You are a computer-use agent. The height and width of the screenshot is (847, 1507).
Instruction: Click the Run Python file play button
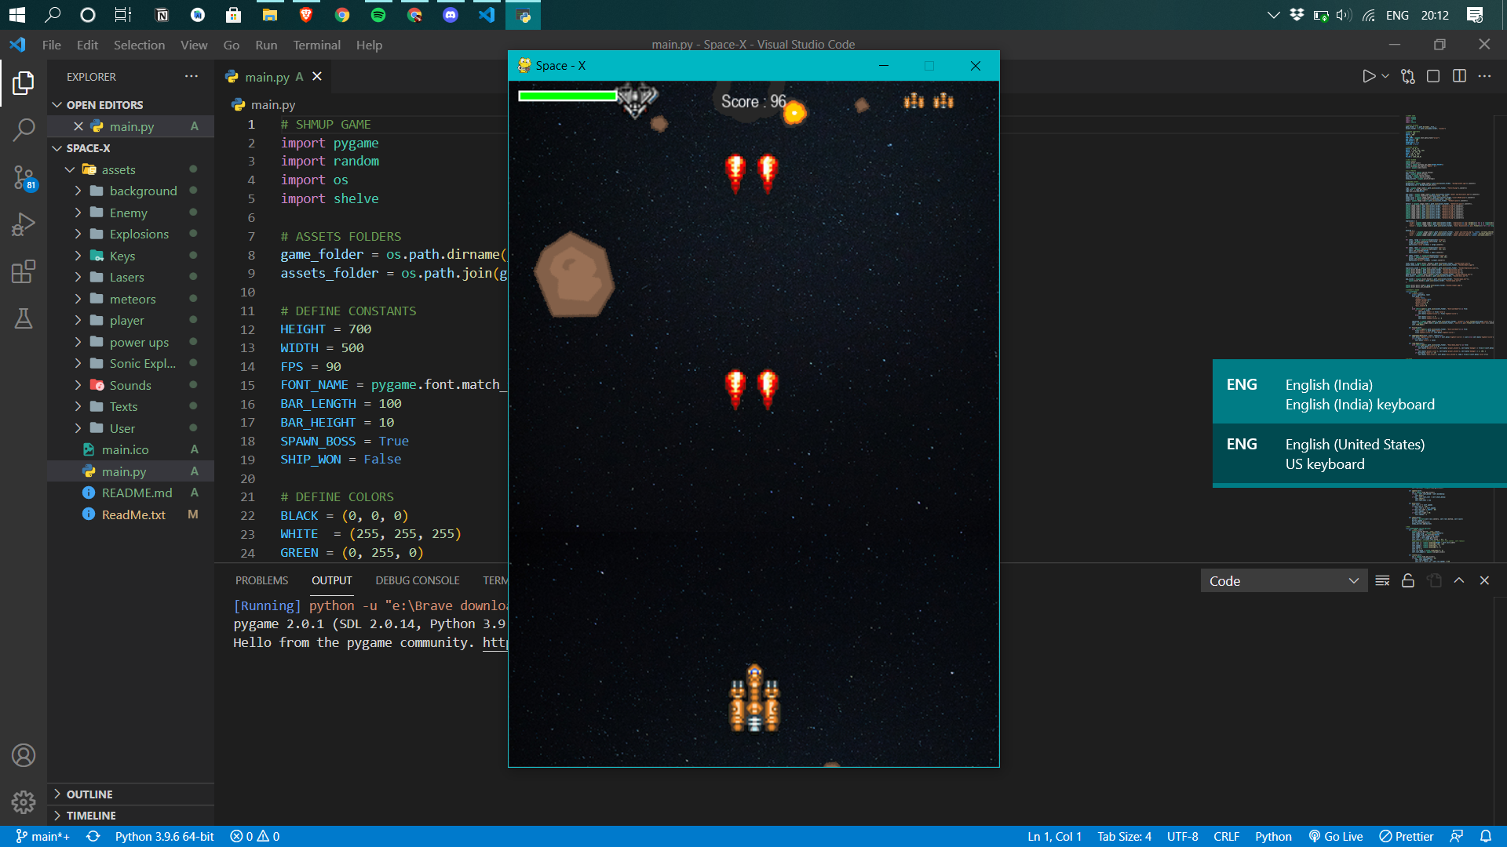[x=1368, y=76]
